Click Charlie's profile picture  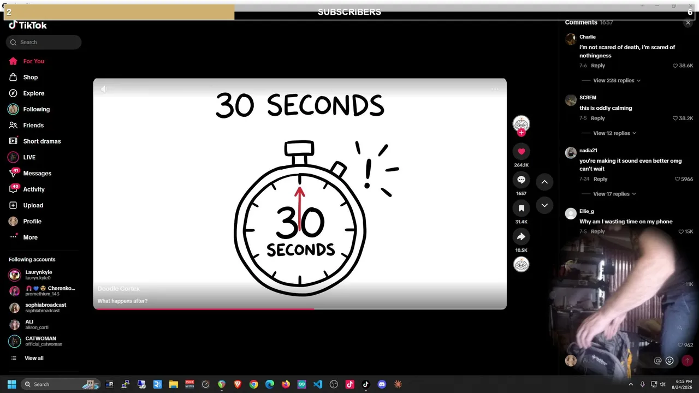point(571,39)
